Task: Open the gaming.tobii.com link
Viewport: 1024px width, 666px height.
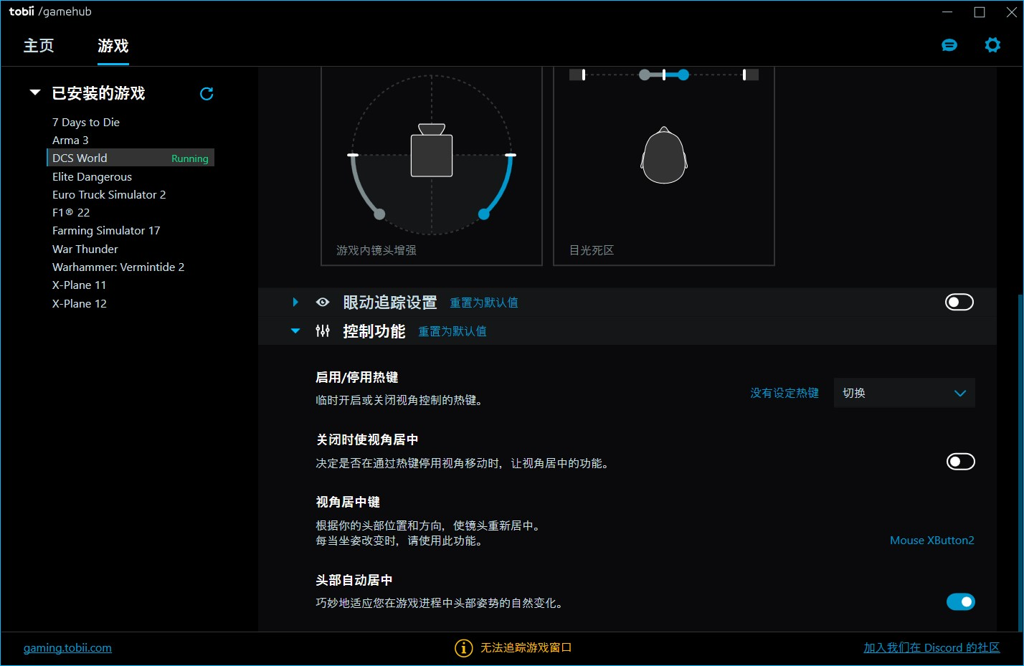Action: pyautogui.click(x=67, y=648)
